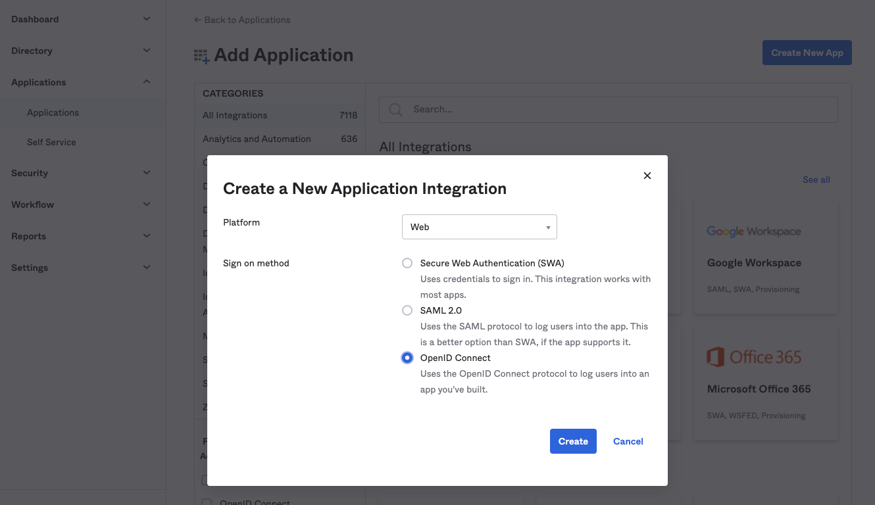875x505 pixels.
Task: Click the CATEGORIES heading
Action: tap(233, 93)
